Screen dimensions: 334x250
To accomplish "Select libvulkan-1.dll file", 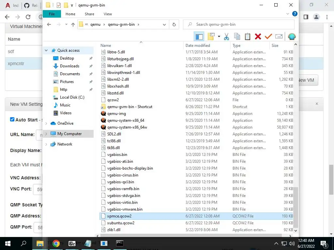I will [119, 66].
